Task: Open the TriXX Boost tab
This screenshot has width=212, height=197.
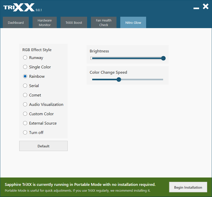Action: (74, 23)
